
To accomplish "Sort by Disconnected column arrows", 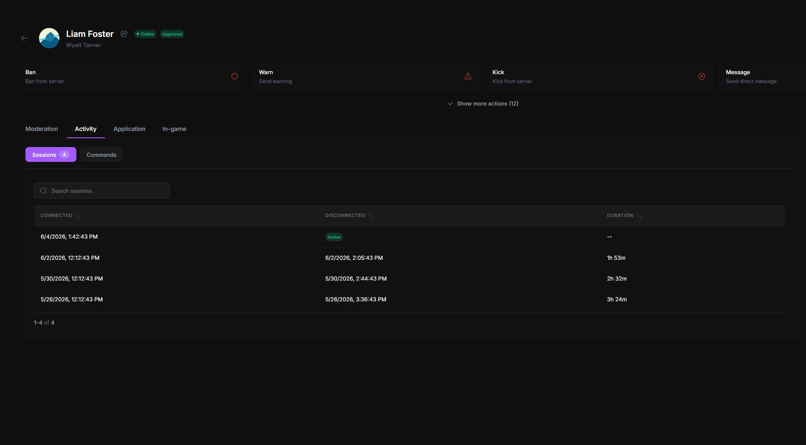I will (x=371, y=215).
